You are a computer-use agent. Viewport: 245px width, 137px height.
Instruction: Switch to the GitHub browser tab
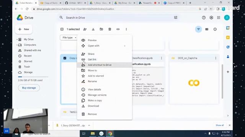point(76,3)
